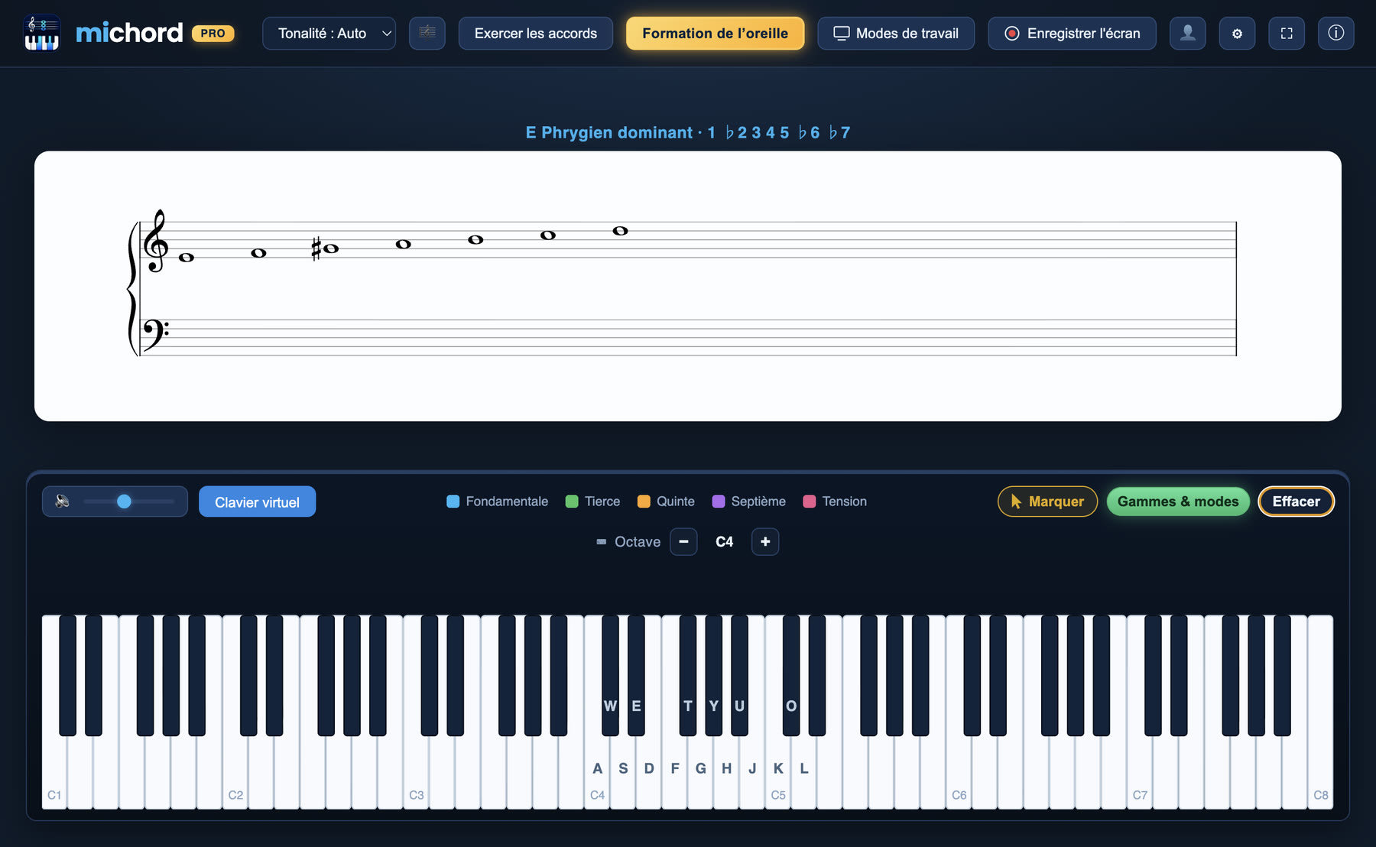Open the Tonalité : Auto dropdown
The height and width of the screenshot is (847, 1376).
coord(329,33)
